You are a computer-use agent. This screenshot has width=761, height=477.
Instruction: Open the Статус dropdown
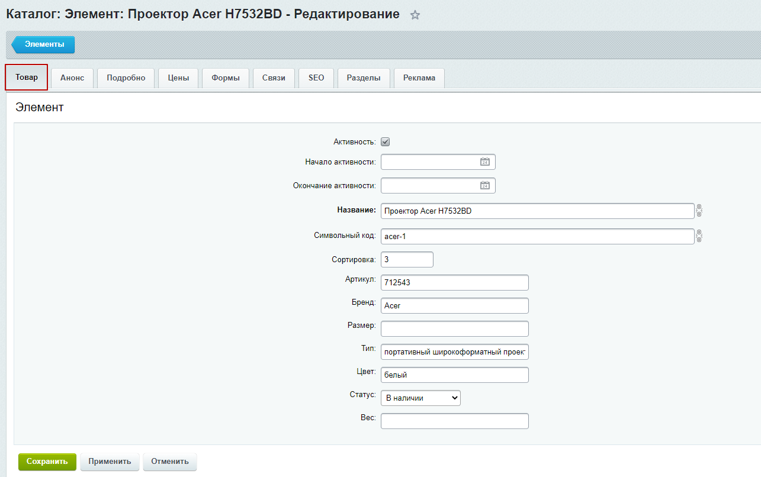click(x=420, y=398)
